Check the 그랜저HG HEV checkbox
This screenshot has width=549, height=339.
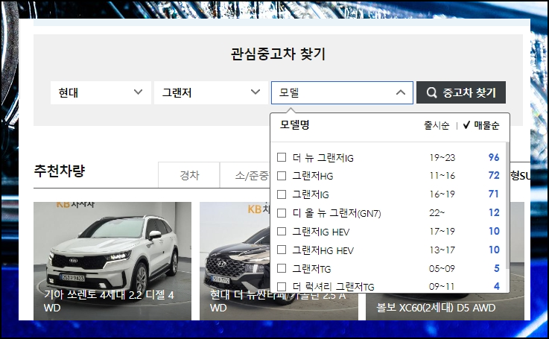tap(282, 250)
